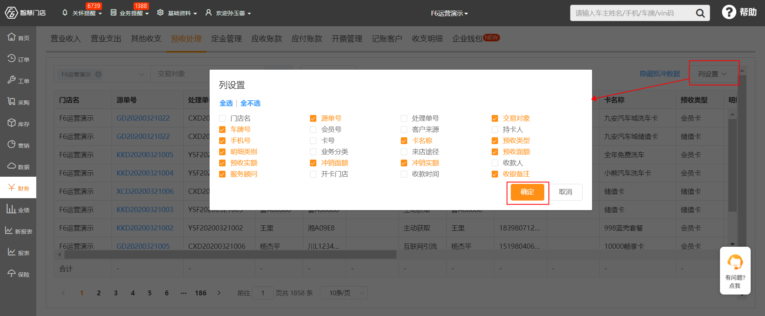Click the 智慧门店 F6 logo icon

click(x=11, y=13)
